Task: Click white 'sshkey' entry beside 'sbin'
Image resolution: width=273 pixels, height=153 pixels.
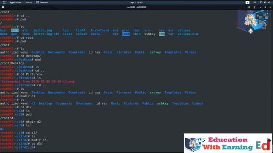Action: (150, 34)
